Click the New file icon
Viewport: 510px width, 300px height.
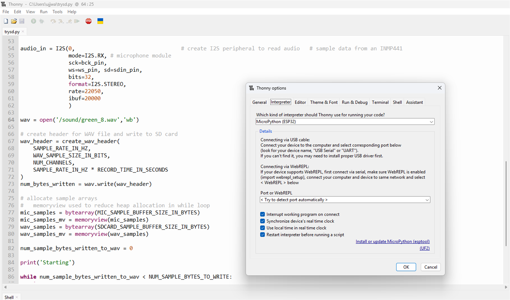[6, 21]
